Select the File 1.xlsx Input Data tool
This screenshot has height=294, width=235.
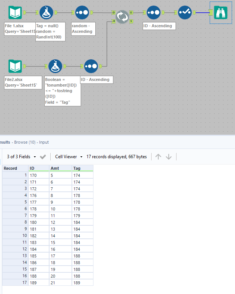pos(15,13)
